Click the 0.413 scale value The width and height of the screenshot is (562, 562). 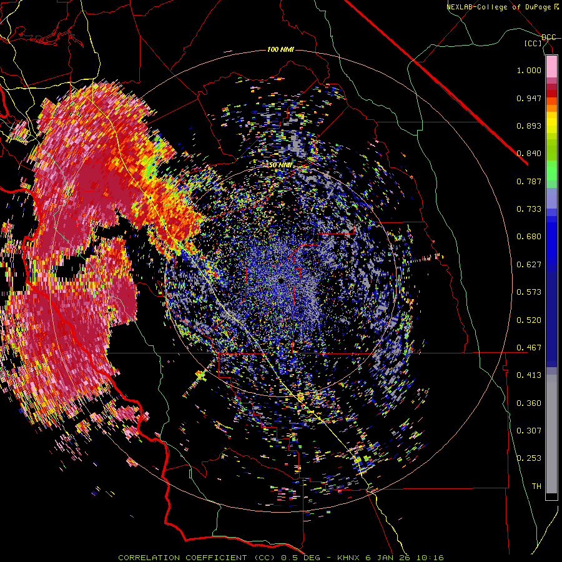(529, 375)
